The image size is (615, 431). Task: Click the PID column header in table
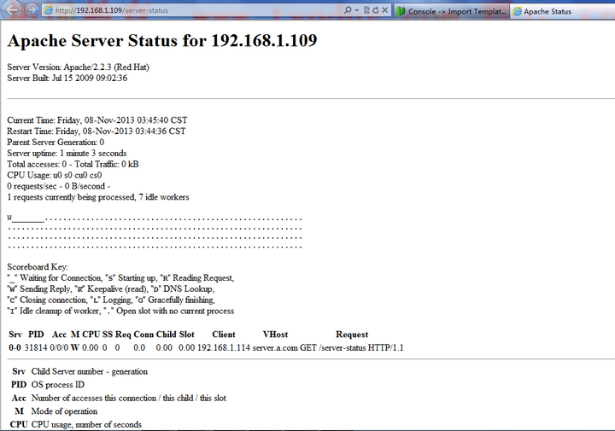pyautogui.click(x=36, y=335)
